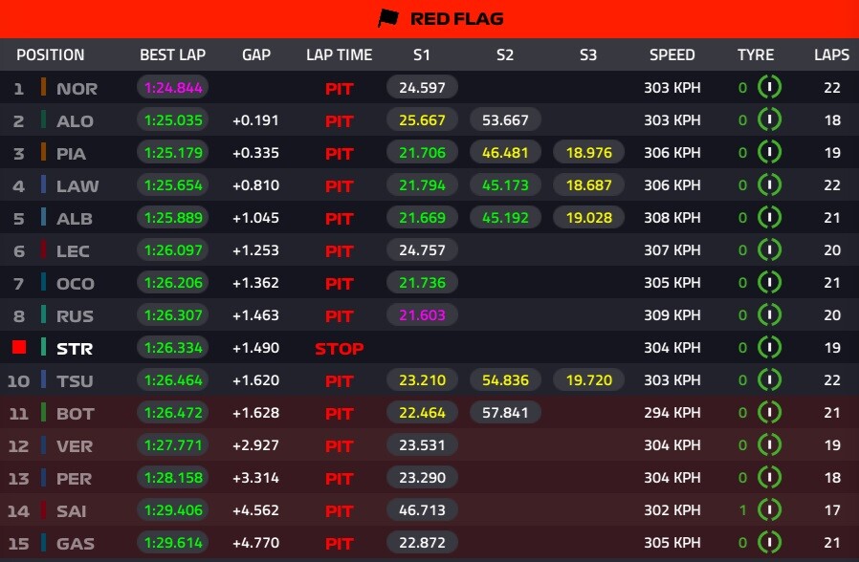
Task: Click the red flag icon in header
Action: pos(386,18)
